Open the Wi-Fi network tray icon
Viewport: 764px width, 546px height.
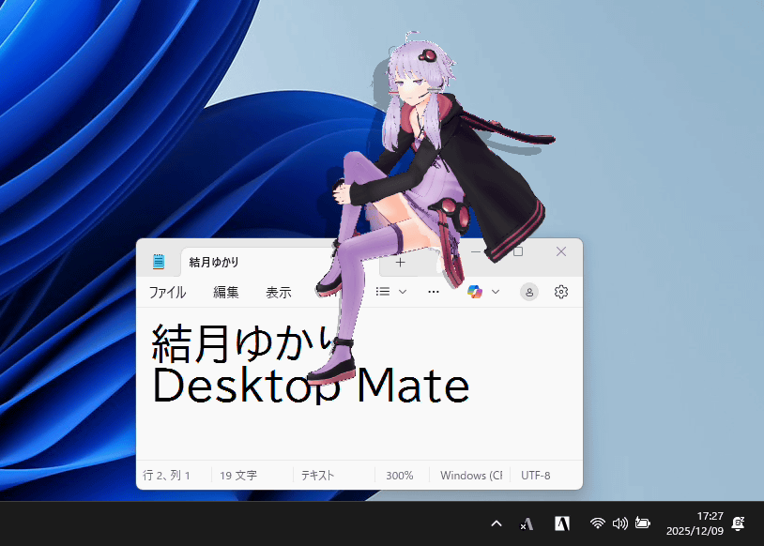[x=597, y=523]
